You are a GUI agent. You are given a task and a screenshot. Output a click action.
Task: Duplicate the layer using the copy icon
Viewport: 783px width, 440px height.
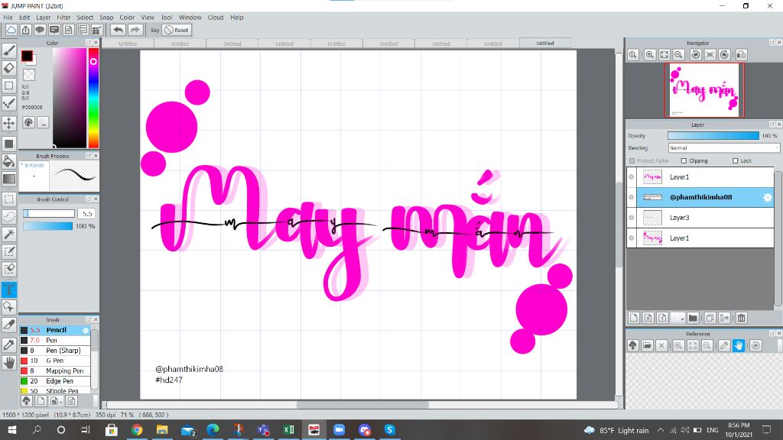click(x=710, y=318)
